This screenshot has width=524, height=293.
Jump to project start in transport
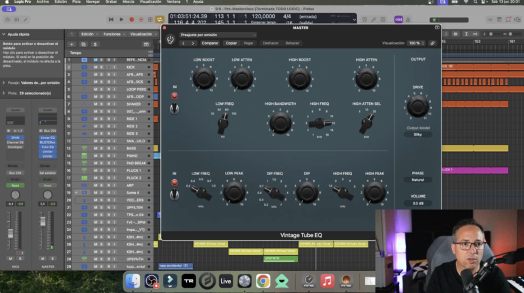(x=111, y=20)
